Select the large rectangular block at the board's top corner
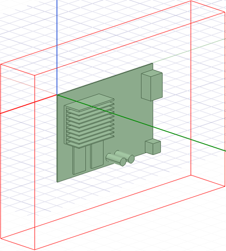This screenshot has height=251, width=226. click(x=152, y=85)
